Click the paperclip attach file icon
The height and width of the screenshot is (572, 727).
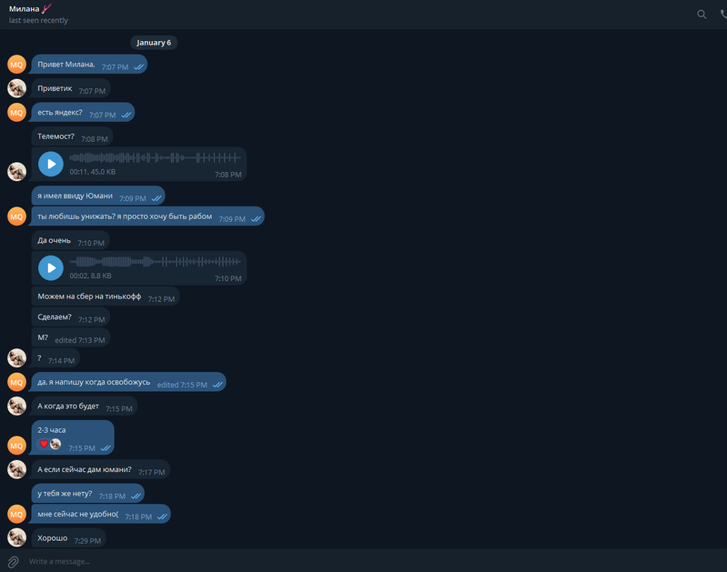coord(13,562)
